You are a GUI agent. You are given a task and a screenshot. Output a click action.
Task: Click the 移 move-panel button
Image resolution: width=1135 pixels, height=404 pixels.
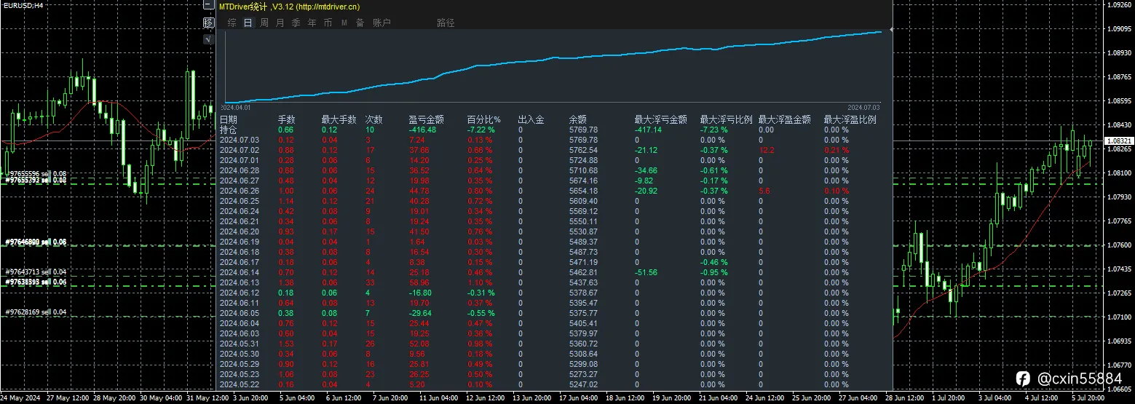click(x=208, y=23)
